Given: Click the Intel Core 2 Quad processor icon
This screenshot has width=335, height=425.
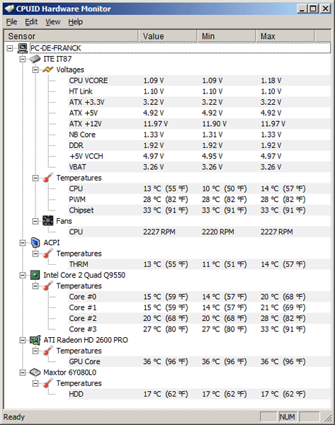Looking at the screenshot, I should pos(35,275).
